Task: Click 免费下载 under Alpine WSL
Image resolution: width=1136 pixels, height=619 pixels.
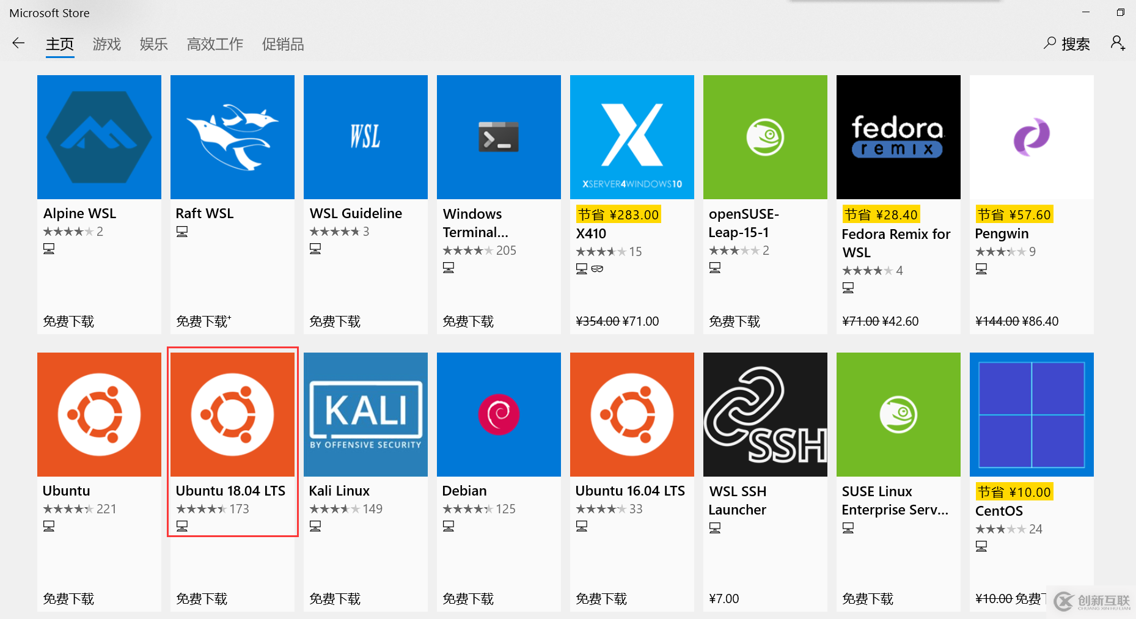Action: [68, 321]
